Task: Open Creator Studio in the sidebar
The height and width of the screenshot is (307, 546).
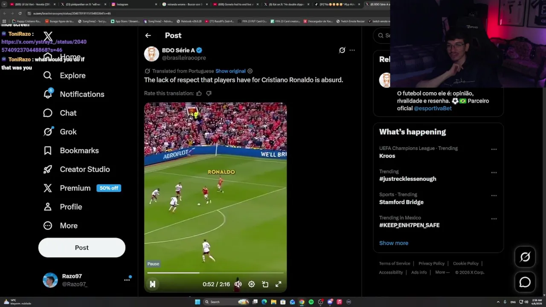Action: 76,169
